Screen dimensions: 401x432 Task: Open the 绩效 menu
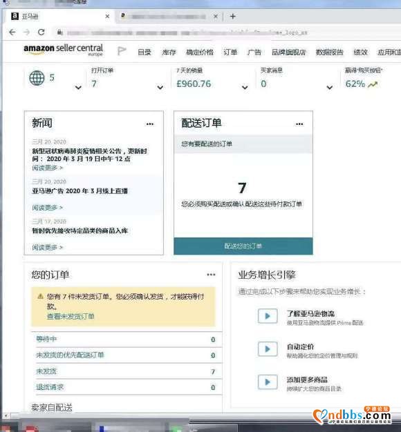(361, 52)
